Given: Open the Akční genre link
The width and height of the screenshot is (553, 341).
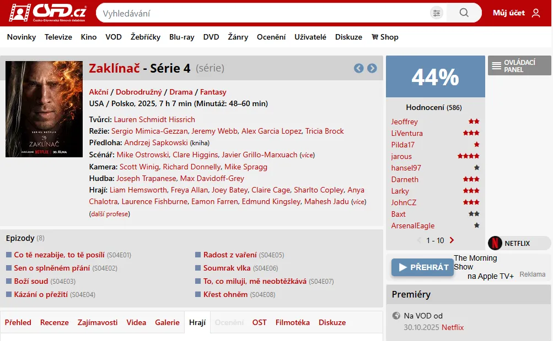Looking at the screenshot, I should [98, 92].
